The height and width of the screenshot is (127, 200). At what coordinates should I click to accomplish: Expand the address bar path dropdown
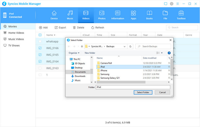click(125, 46)
